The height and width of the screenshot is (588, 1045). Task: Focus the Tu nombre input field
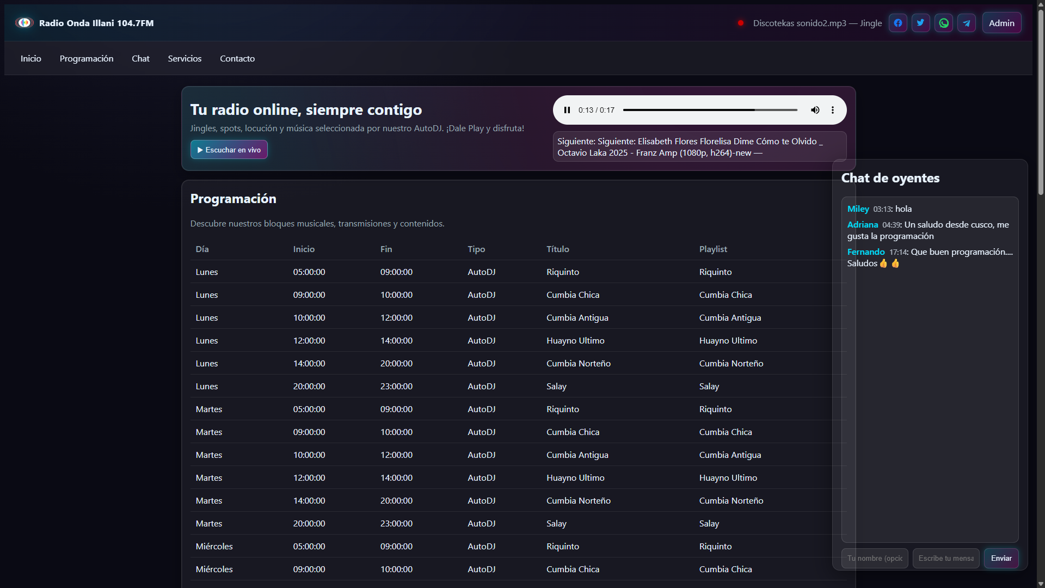coord(875,558)
